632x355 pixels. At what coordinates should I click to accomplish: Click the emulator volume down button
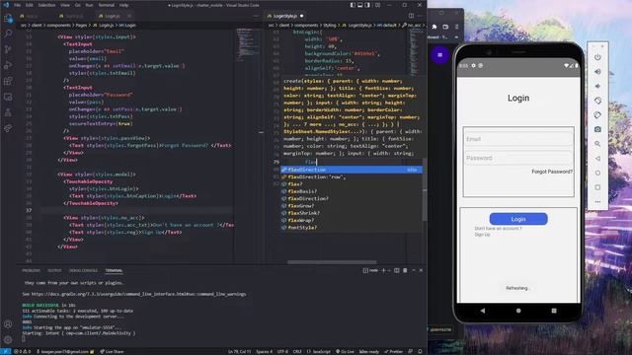[597, 86]
